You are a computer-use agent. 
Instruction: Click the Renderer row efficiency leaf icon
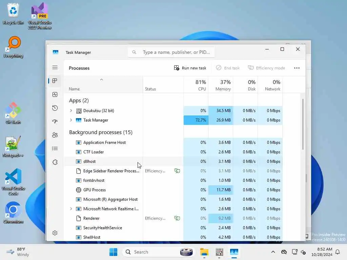click(177, 218)
